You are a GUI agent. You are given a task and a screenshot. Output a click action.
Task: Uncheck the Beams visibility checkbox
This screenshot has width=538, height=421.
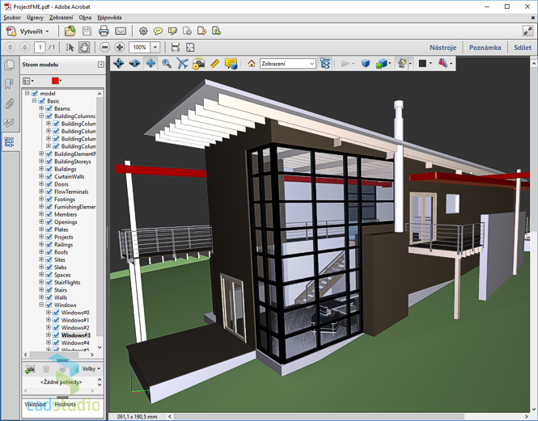[49, 108]
